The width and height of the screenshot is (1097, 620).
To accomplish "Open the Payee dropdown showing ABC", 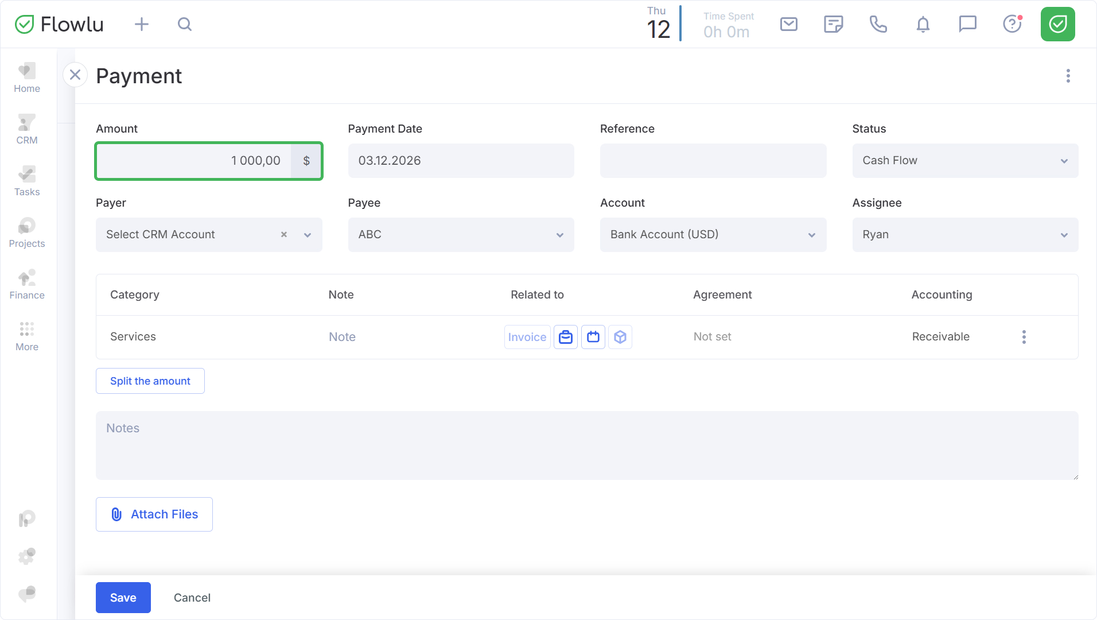I will [x=461, y=235].
